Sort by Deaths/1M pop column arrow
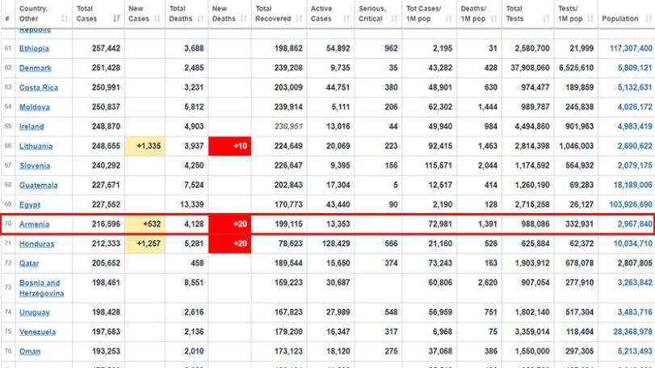The height and width of the screenshot is (368, 655). 493,19
